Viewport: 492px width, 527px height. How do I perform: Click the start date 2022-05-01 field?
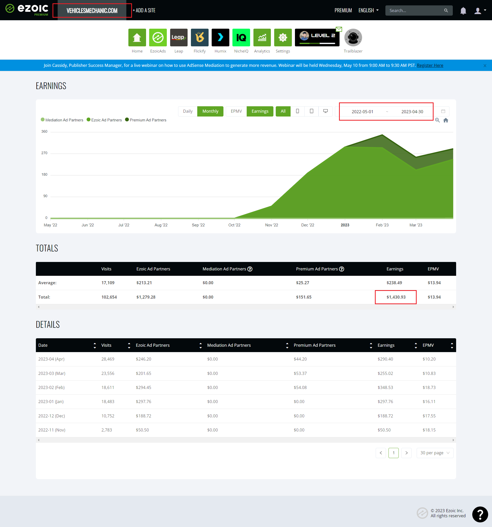[362, 112]
